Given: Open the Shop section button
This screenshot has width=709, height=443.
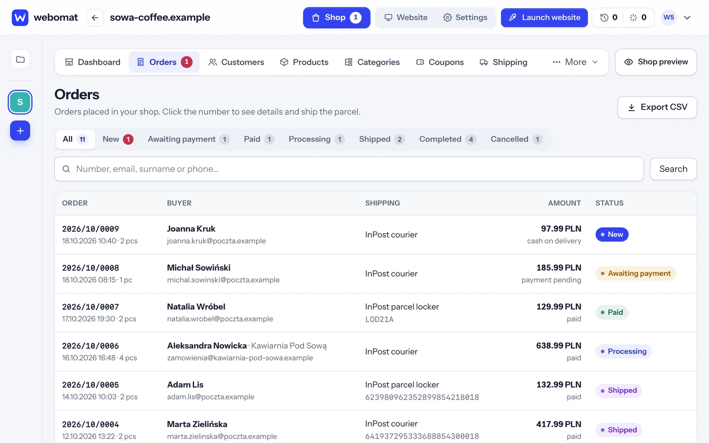Looking at the screenshot, I should pyautogui.click(x=337, y=18).
